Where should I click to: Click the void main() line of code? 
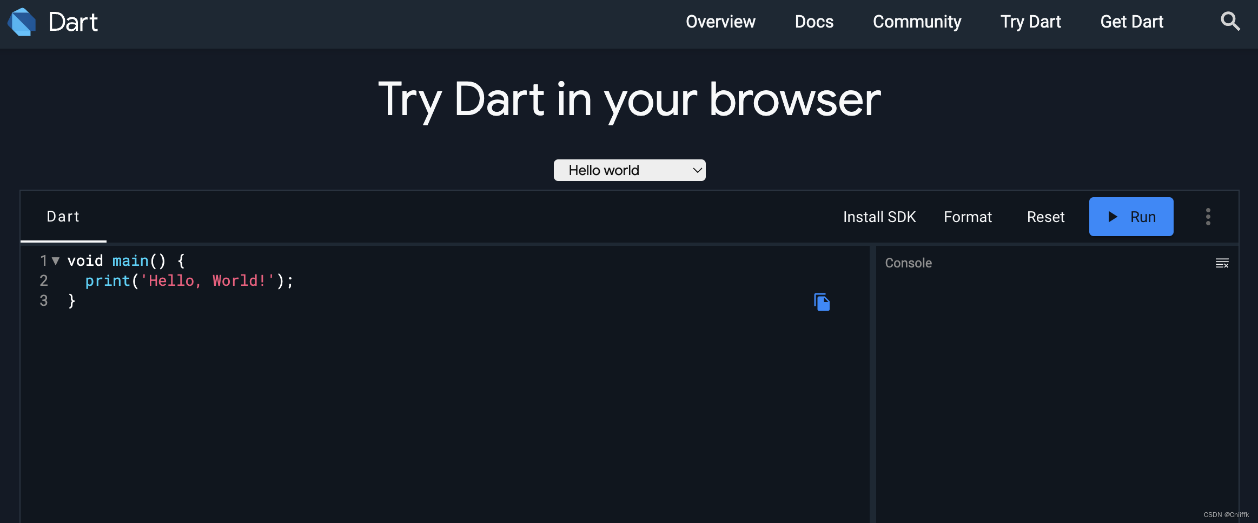pyautogui.click(x=126, y=261)
